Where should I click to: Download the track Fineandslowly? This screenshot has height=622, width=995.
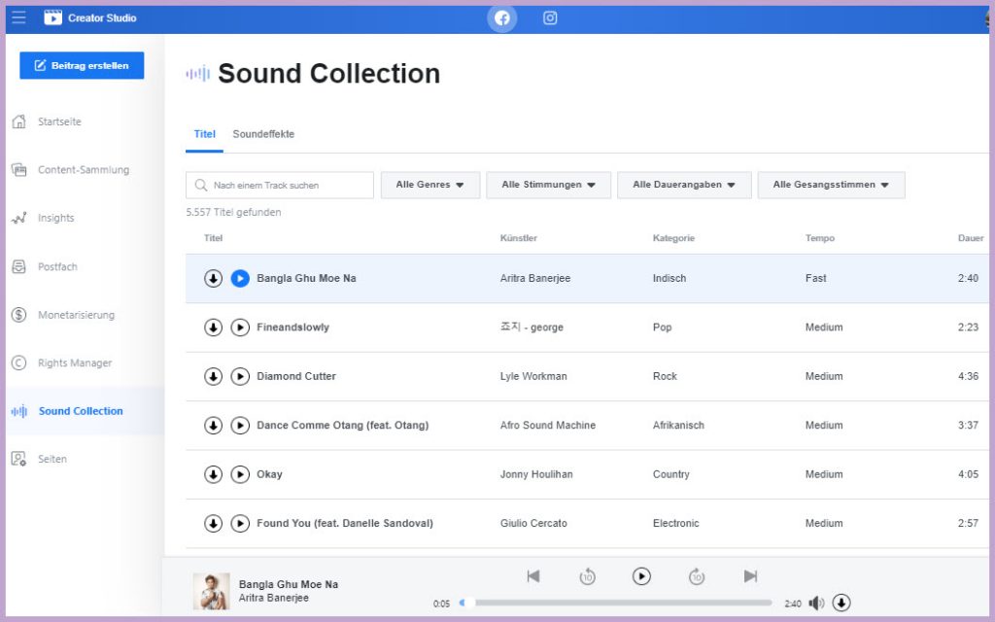click(213, 328)
